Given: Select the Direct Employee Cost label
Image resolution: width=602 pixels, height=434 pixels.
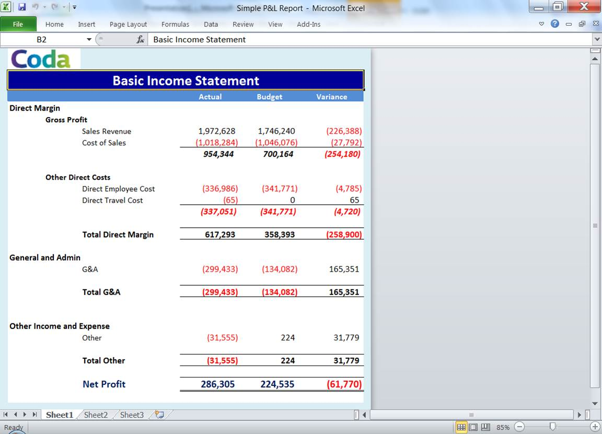Looking at the screenshot, I should point(118,189).
